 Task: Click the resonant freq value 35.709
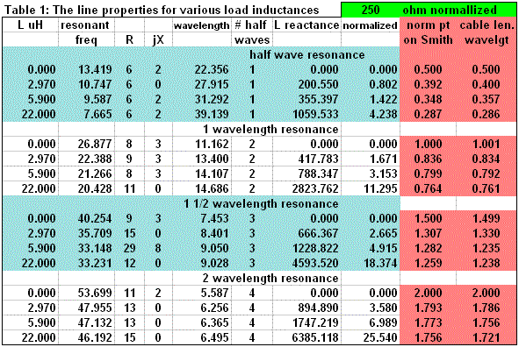point(95,233)
